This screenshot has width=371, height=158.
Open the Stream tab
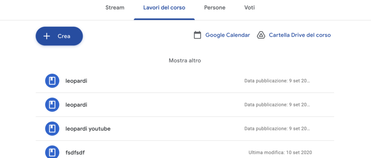click(x=115, y=8)
